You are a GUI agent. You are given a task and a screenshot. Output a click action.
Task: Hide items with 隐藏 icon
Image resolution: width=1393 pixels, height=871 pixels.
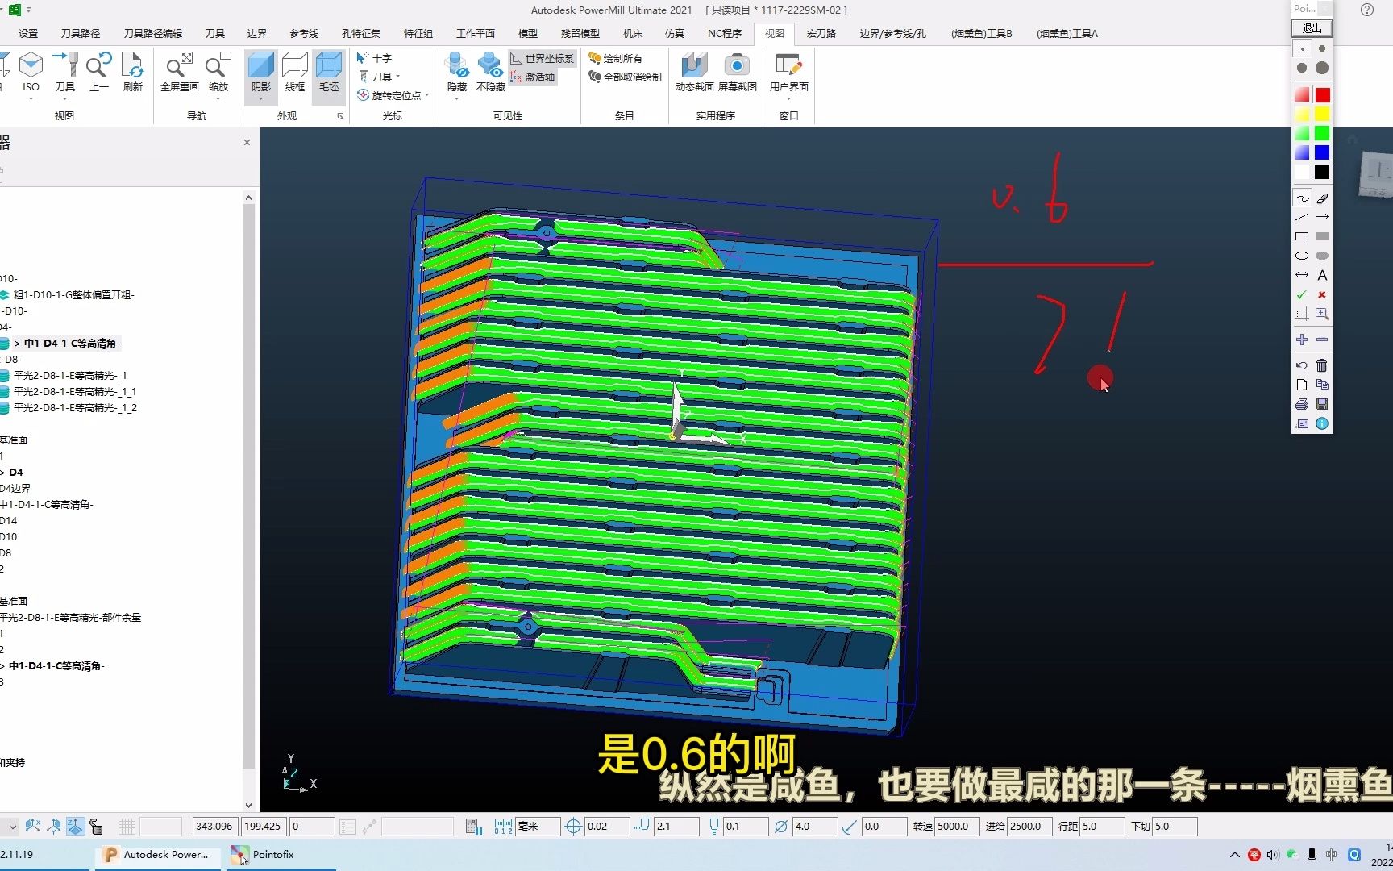tap(456, 65)
